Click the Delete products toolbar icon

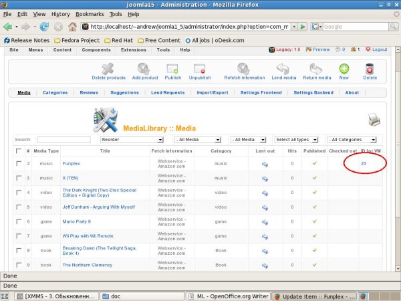click(x=108, y=69)
